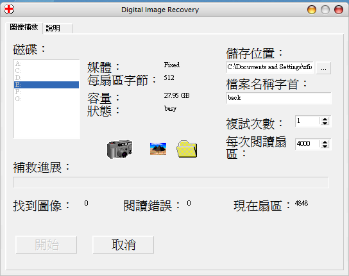Viewport: 349px width, 276px height.
Task: Click the file name prefix field 'back'
Action: point(278,98)
